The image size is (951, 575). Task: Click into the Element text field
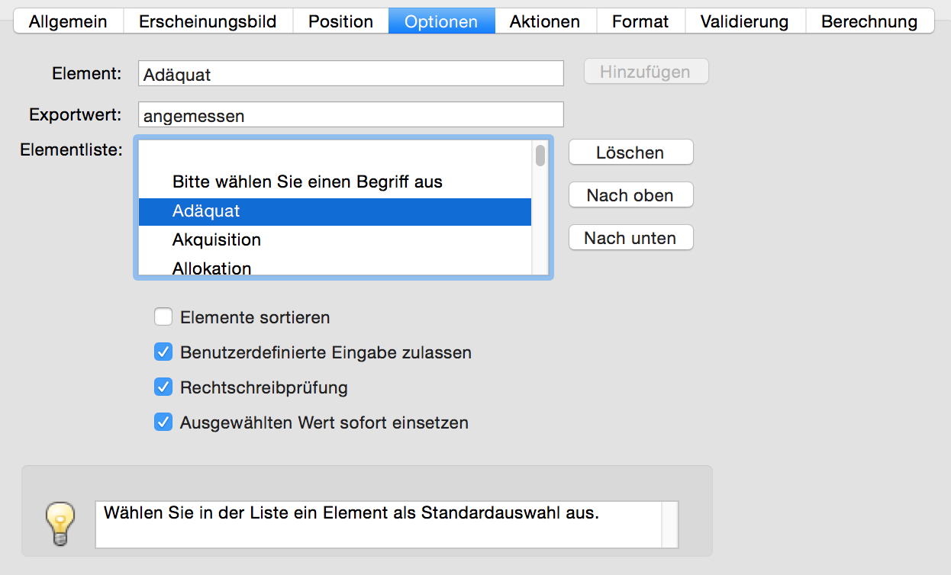point(351,74)
